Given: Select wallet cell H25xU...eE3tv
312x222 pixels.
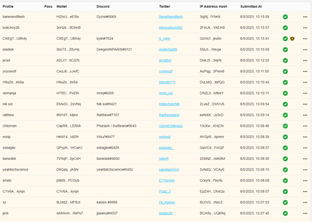Looking at the screenshot, I should coord(68,17).
